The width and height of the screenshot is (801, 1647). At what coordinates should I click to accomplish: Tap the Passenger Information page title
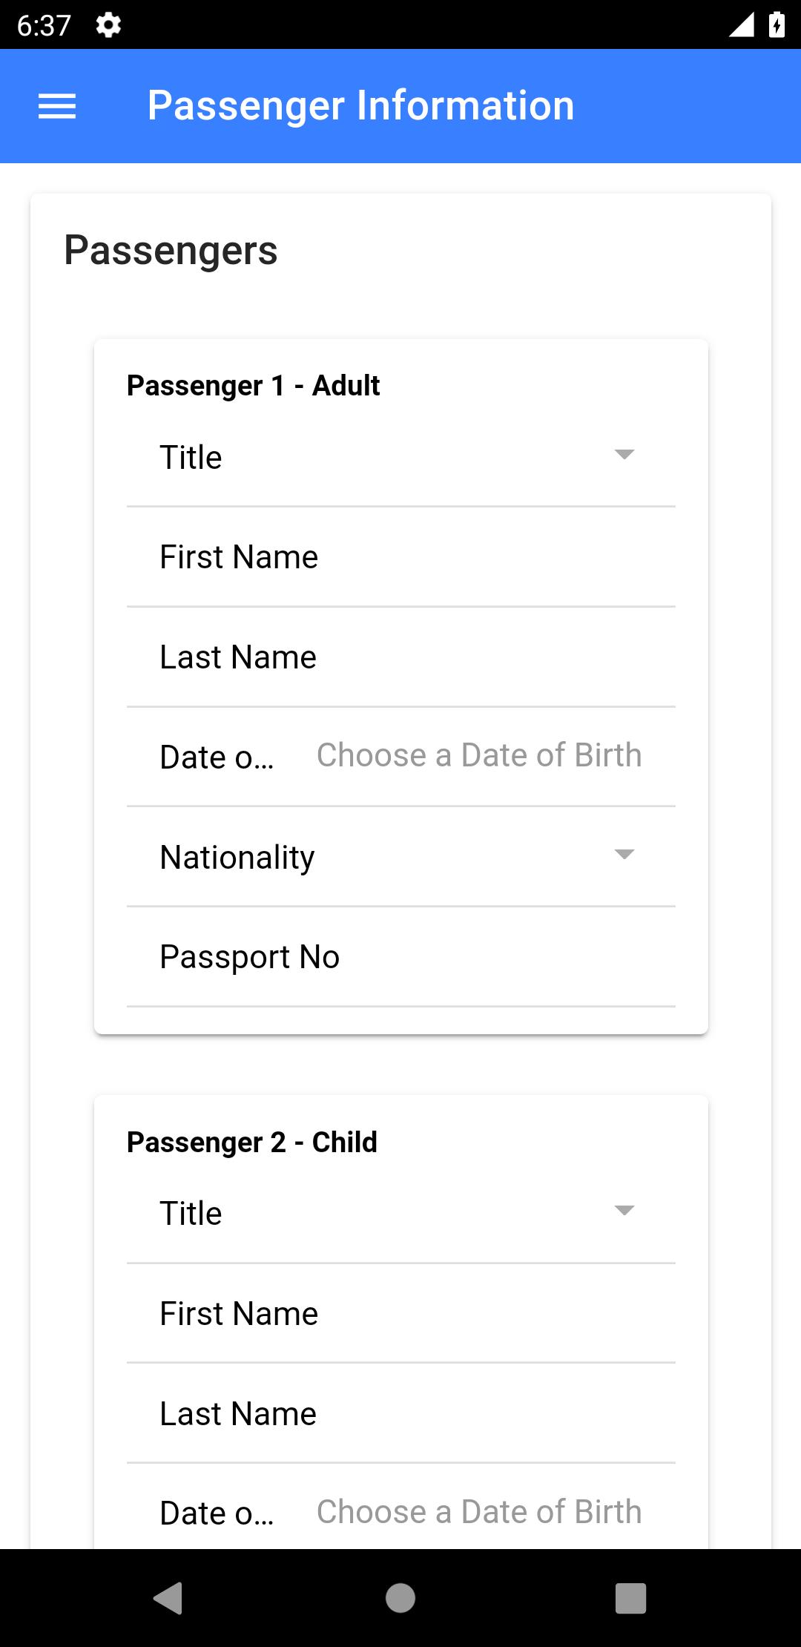(x=360, y=105)
